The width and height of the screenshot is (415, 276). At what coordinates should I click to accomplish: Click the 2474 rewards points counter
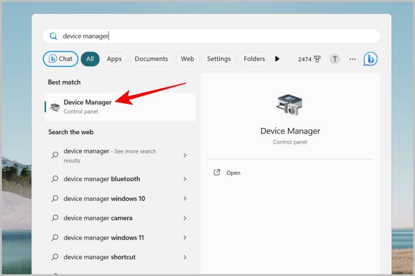(x=305, y=59)
